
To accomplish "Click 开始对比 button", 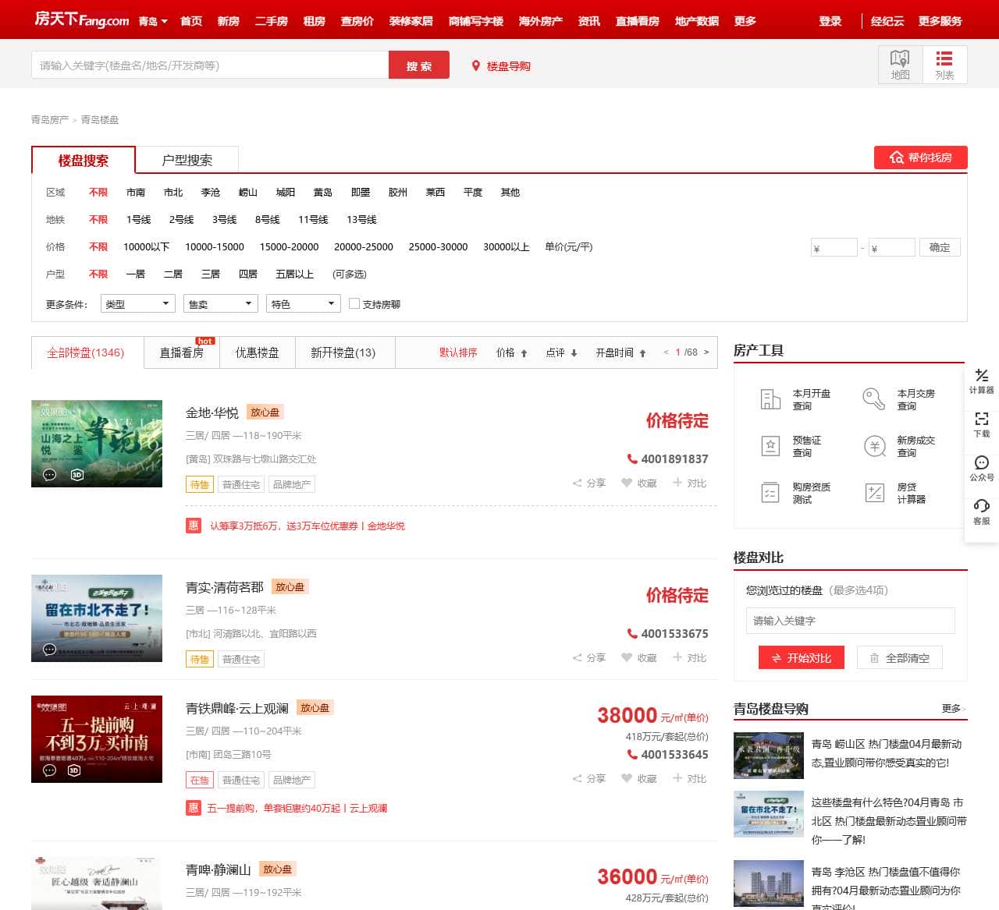I will pos(801,658).
